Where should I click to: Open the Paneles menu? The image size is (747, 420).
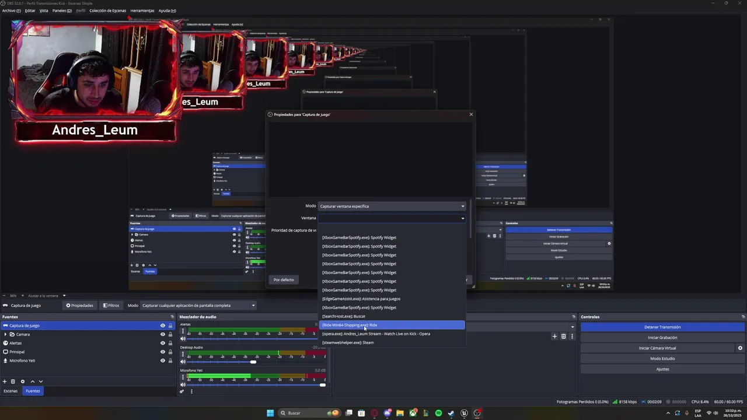(x=62, y=10)
